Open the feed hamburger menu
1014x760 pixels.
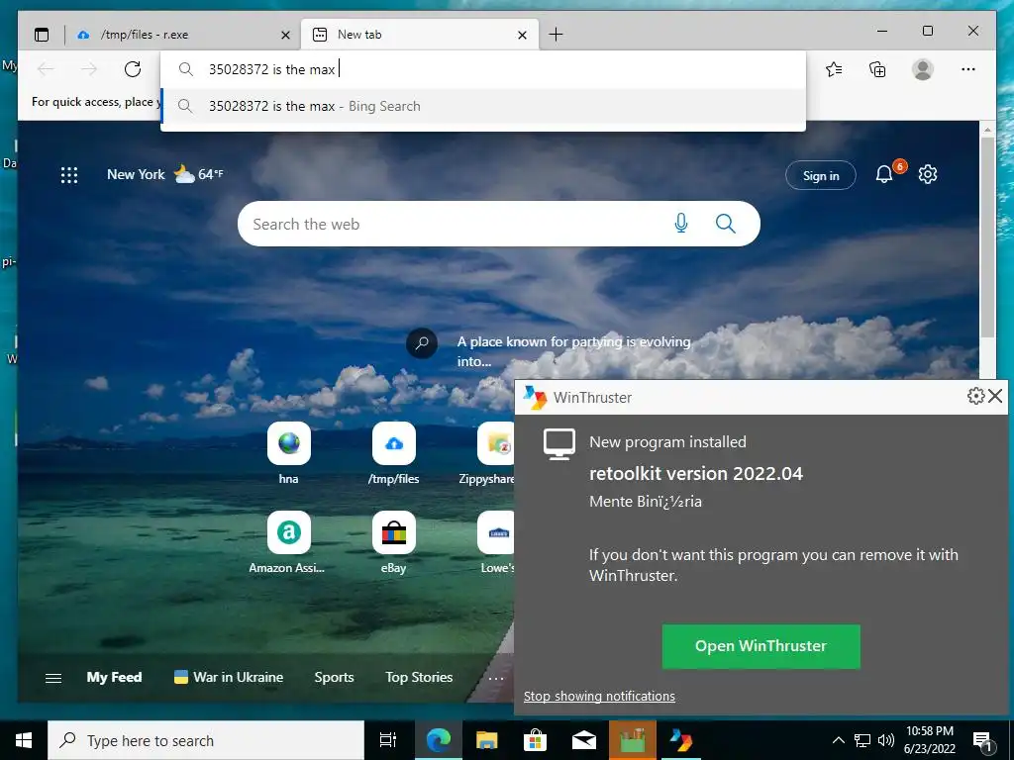[53, 678]
